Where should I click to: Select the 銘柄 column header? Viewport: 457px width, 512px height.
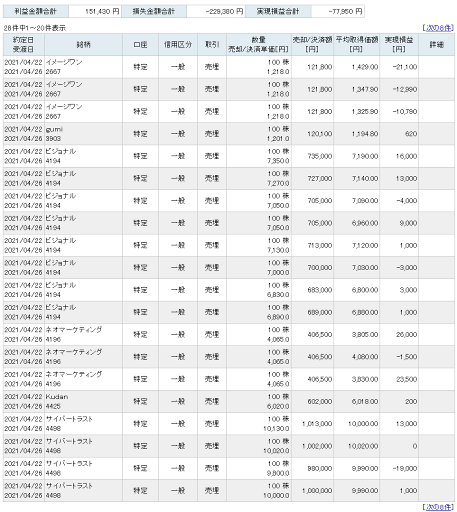[83, 44]
